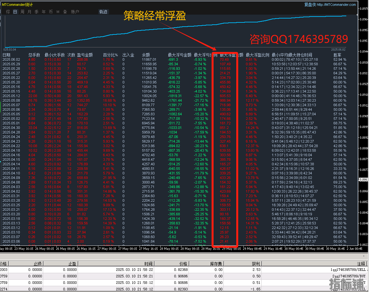Click the 胜率 column header
Viewport: 369px width, 292px height.
[337, 55]
